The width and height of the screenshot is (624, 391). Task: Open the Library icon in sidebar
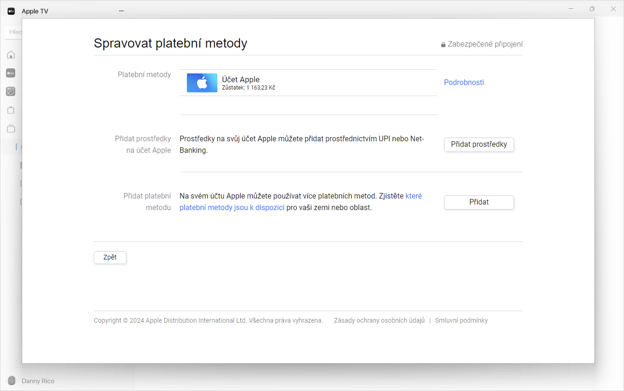tap(11, 129)
